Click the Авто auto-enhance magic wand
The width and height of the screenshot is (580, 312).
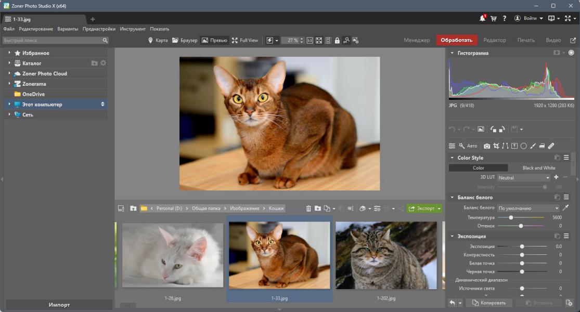pos(468,146)
